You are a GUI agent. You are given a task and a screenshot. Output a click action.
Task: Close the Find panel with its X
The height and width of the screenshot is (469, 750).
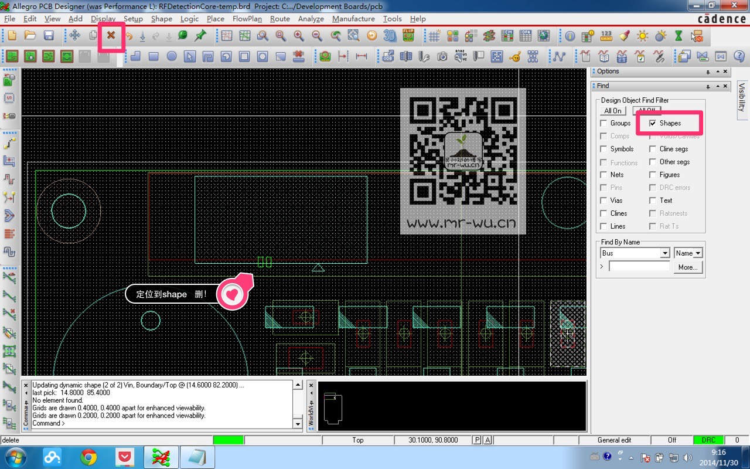point(725,86)
